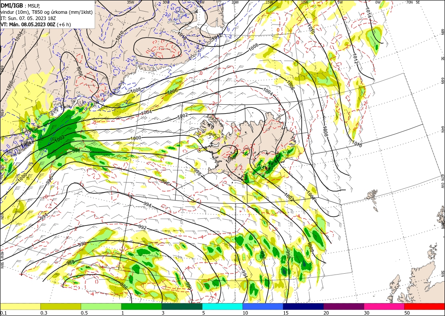Click the '70N' latitude label at top
The width and height of the screenshot is (445, 316).
[x=409, y=2]
